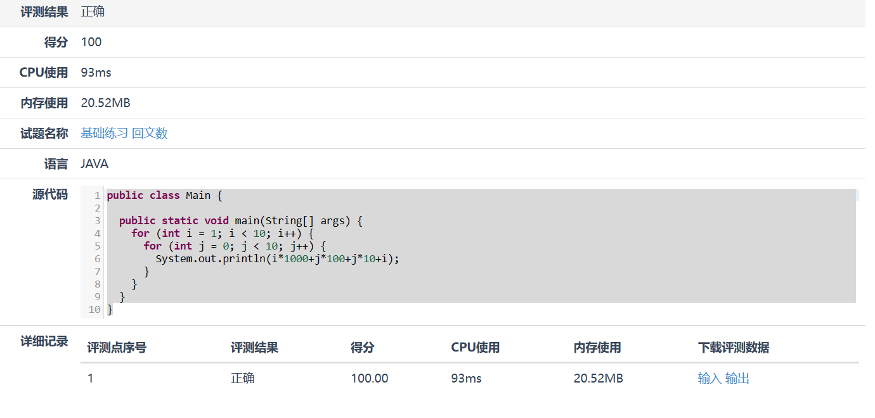The image size is (875, 418).
Task: Click line number 10 in code gutter
Action: click(x=94, y=310)
